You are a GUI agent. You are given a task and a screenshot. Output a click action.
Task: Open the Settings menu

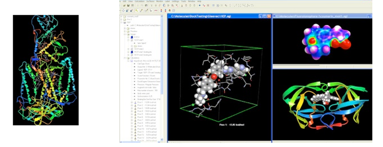point(175,2)
